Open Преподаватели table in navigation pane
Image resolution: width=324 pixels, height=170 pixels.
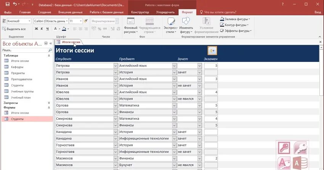coord(21,79)
